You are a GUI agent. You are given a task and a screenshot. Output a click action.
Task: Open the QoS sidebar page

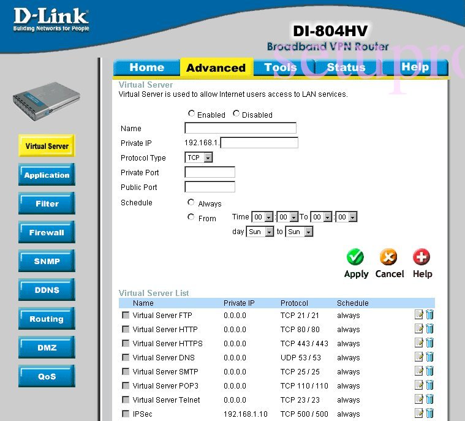[x=47, y=376]
